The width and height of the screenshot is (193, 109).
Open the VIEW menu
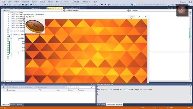point(16,2)
